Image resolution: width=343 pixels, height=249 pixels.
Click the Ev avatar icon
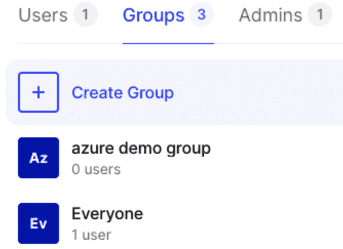(x=39, y=223)
